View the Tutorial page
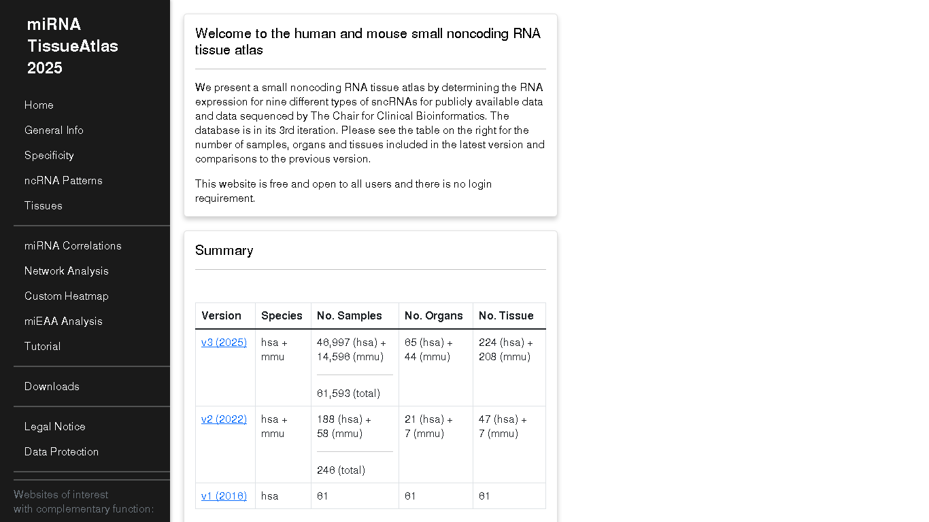The height and width of the screenshot is (522, 929). coord(43,347)
